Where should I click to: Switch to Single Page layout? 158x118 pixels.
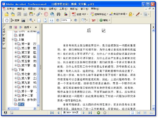(132, 112)
